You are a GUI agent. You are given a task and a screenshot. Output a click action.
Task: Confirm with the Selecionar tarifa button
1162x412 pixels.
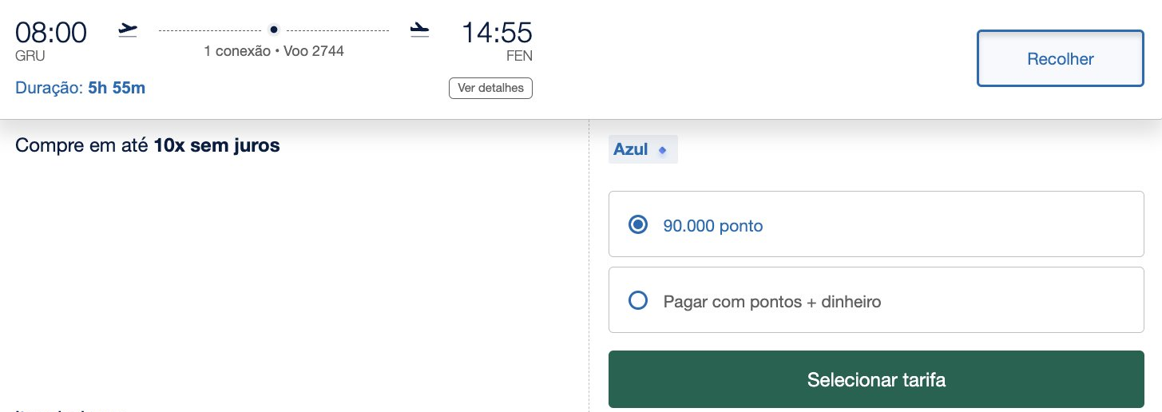coord(876,379)
